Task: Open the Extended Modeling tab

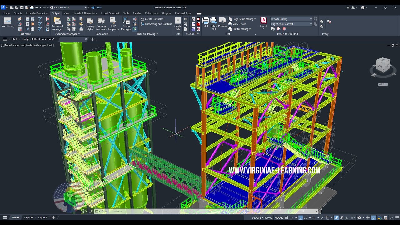Action: coord(37,13)
